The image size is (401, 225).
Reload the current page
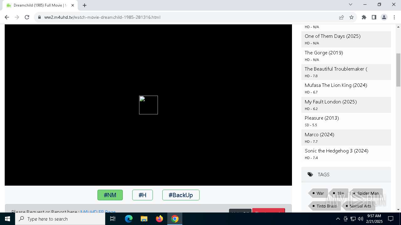(27, 17)
